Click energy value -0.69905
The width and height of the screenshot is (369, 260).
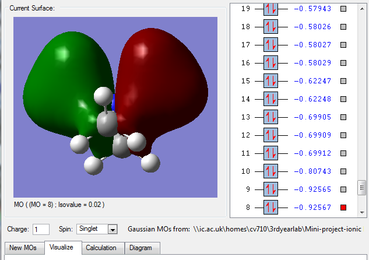click(312, 117)
